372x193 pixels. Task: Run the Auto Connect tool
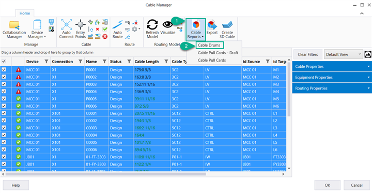click(67, 29)
